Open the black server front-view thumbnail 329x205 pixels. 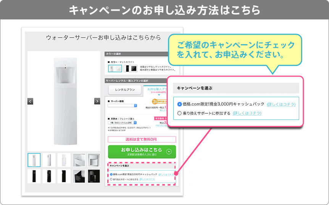[x=34, y=176]
